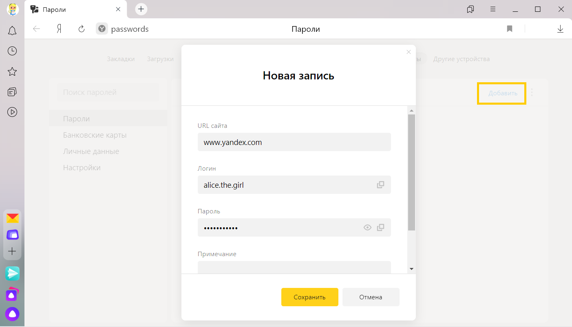Bookmark this page with the flag icon
Screen dimensions: 572x327
[510, 29]
